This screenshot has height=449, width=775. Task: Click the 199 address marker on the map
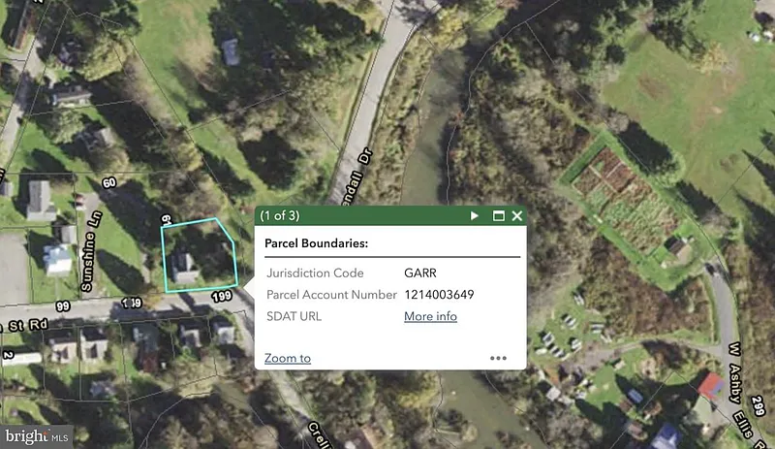click(x=223, y=295)
